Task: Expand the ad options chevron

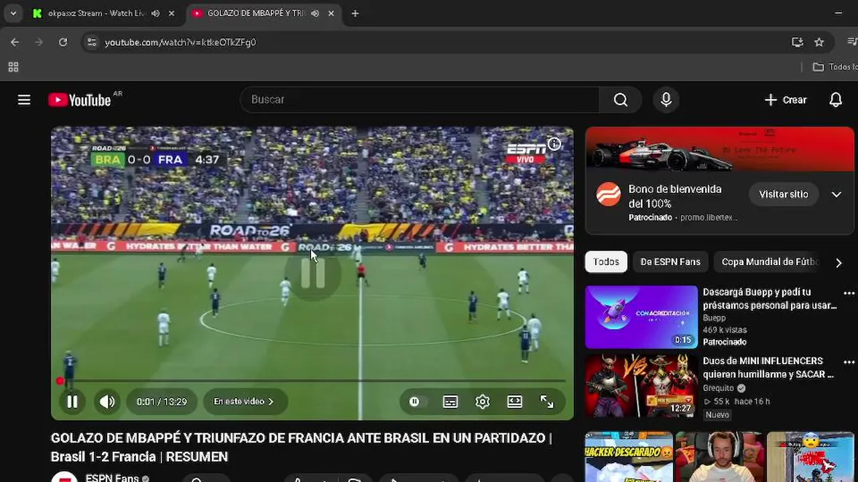Action: [x=837, y=194]
